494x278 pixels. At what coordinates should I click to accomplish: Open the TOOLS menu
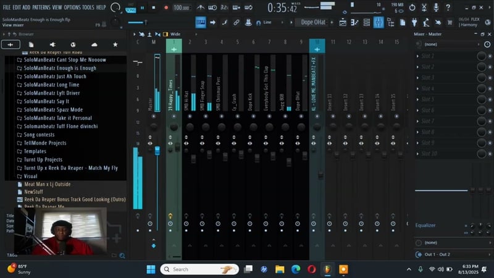[88, 7]
